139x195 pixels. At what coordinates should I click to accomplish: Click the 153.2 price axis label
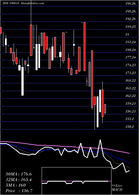[x=130, y=119]
